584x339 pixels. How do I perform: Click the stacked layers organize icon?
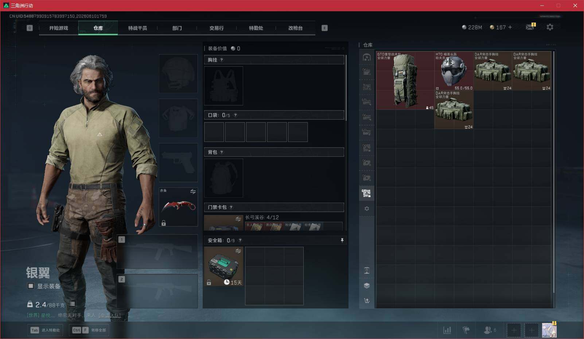coord(367,286)
